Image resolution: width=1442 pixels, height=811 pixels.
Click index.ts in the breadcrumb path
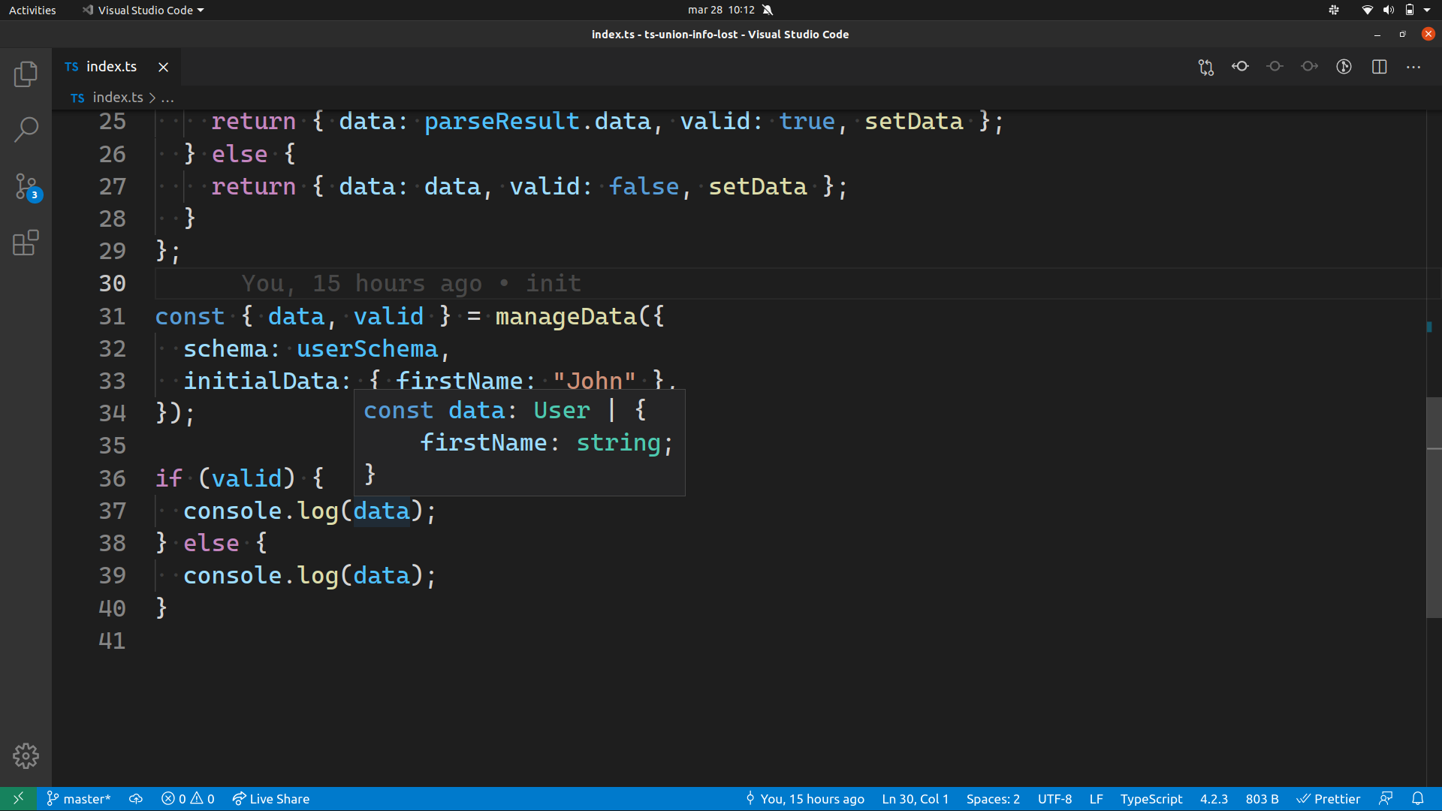pyautogui.click(x=117, y=98)
